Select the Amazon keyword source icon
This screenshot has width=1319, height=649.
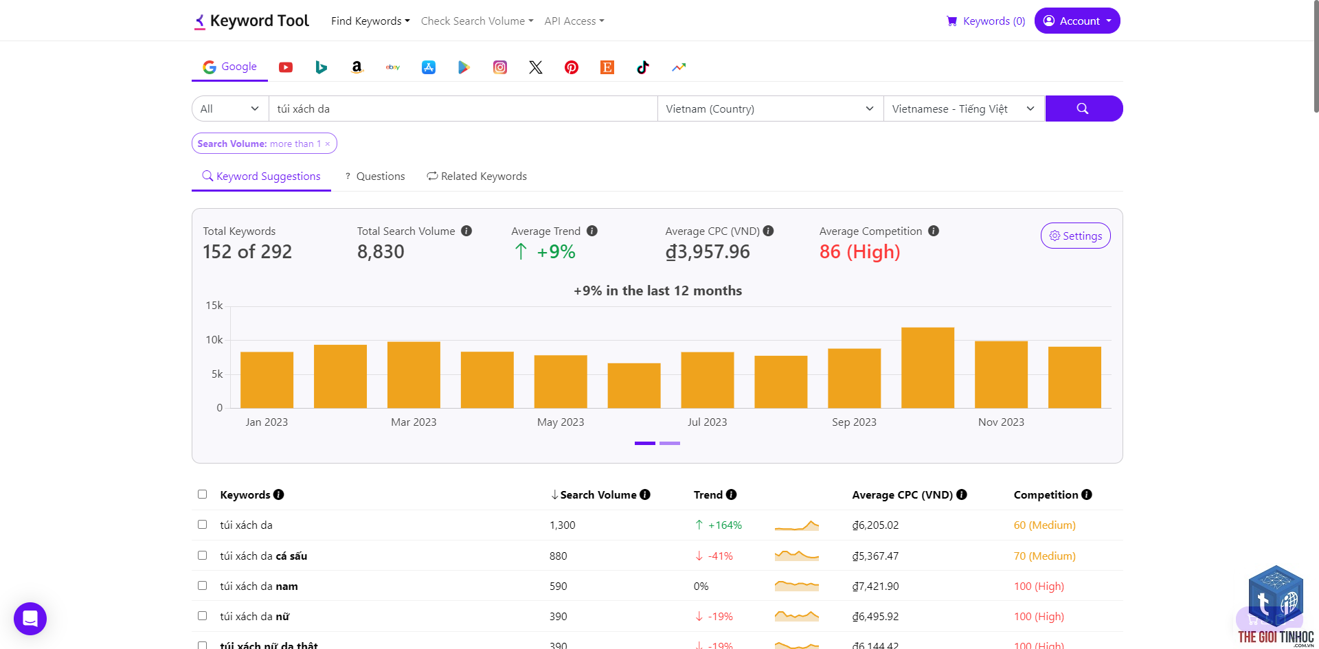[357, 67]
